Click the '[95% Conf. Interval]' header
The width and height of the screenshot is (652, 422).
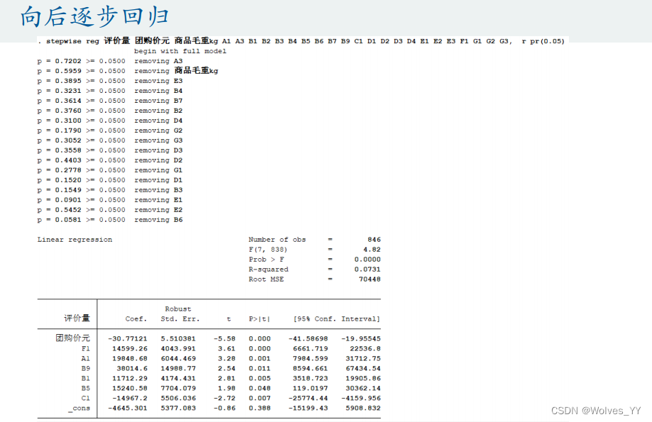[x=337, y=319]
